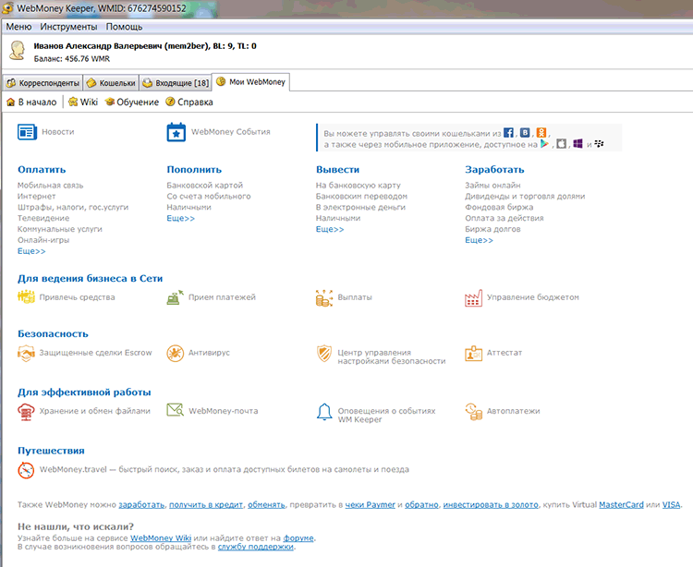The height and width of the screenshot is (567, 693).
Task: Open the Помощь menu
Action: coord(124,27)
